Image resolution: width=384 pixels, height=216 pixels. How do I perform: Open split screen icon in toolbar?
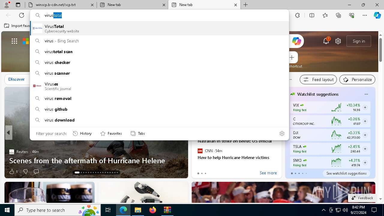coord(312,15)
